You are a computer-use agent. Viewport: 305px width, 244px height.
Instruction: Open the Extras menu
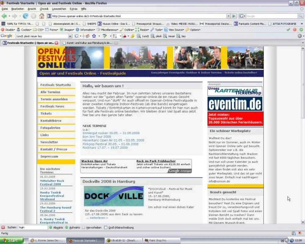tap(74, 9)
